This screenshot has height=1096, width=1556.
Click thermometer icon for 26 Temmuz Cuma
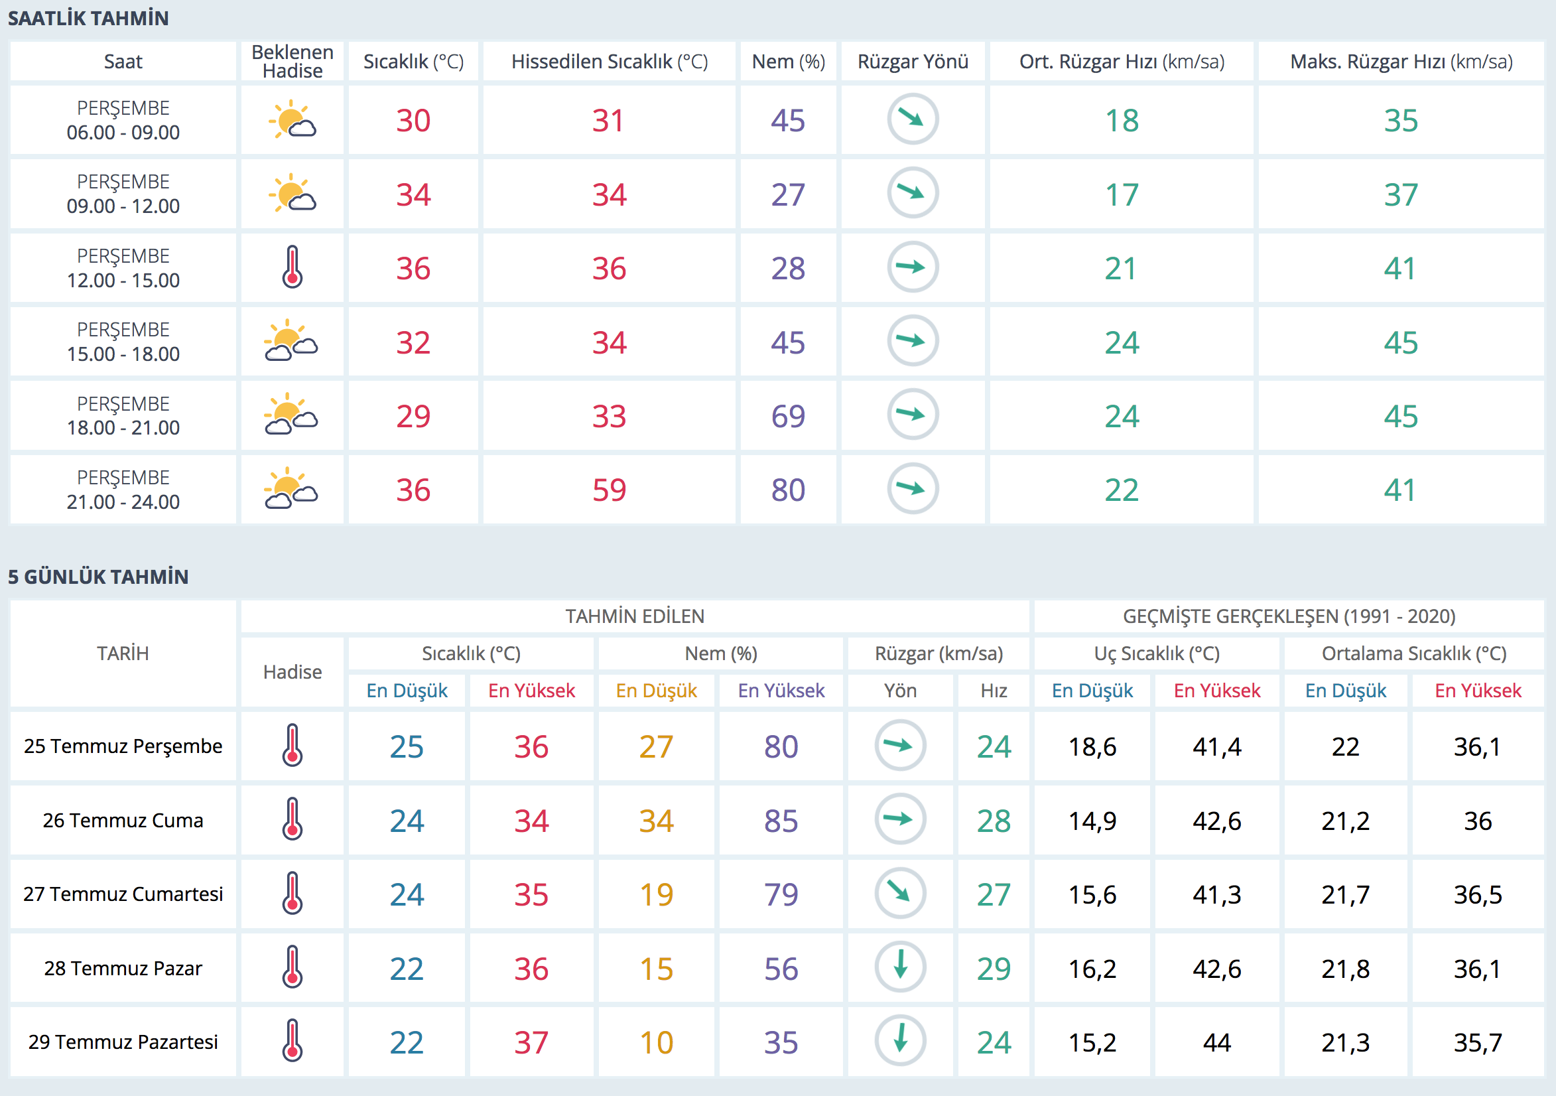(292, 819)
